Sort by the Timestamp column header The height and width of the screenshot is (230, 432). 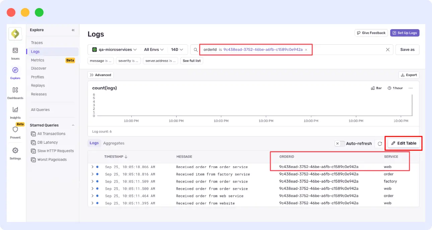pos(116,157)
